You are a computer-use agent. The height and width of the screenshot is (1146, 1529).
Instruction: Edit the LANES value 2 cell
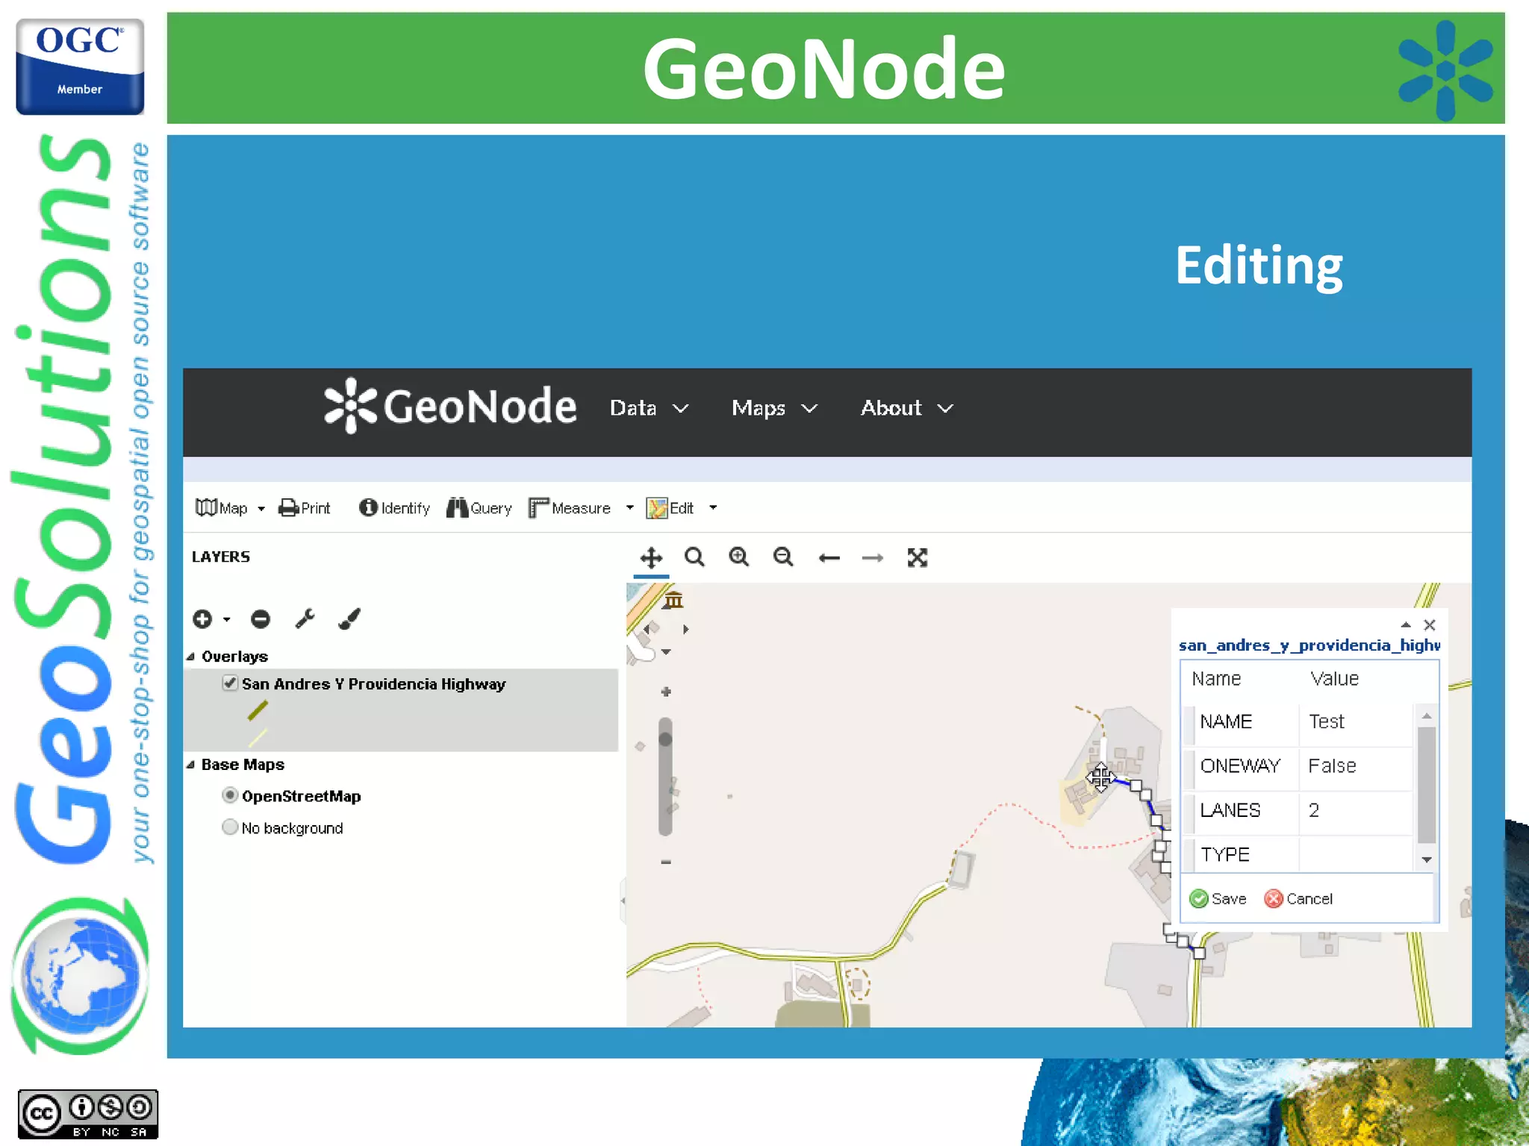coord(1355,810)
